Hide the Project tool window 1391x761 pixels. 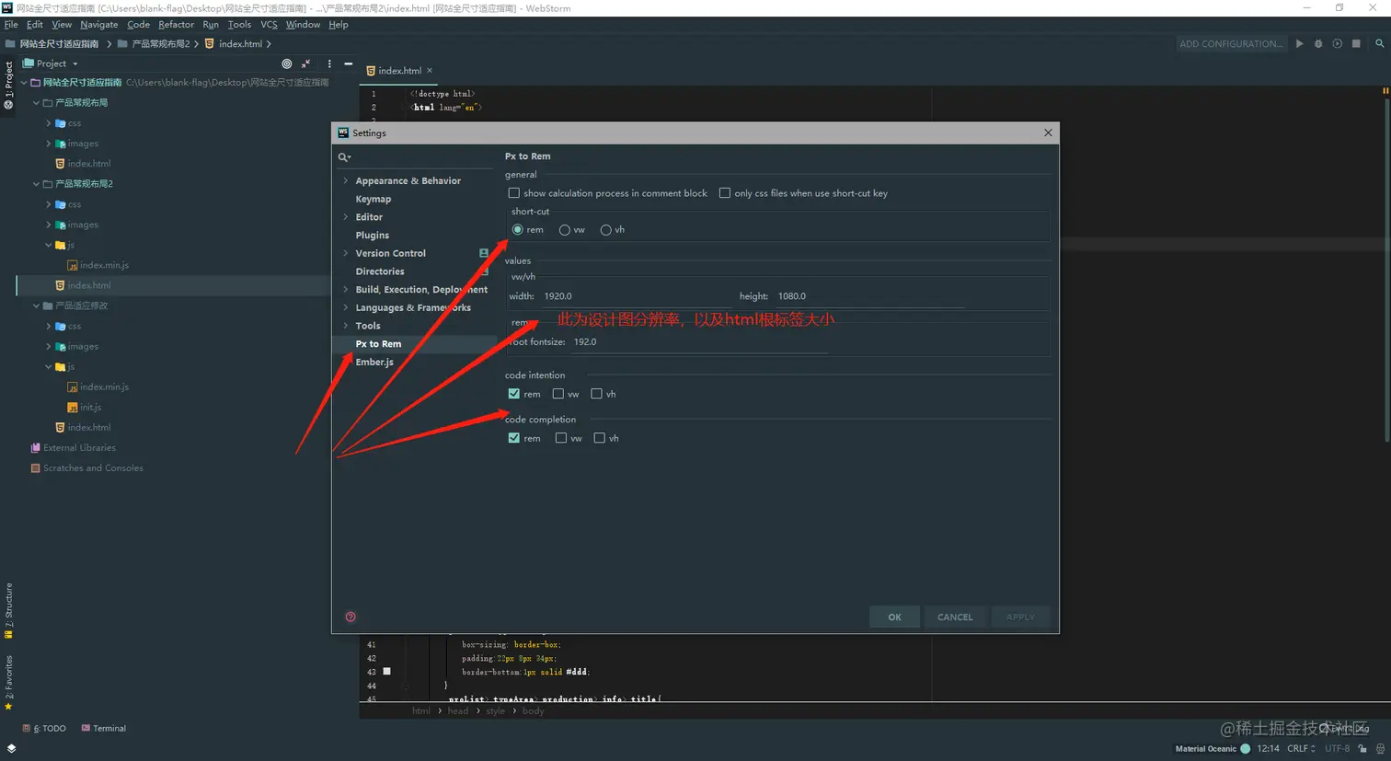click(348, 63)
